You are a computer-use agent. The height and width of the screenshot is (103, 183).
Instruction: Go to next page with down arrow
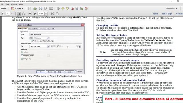[3, 14]
